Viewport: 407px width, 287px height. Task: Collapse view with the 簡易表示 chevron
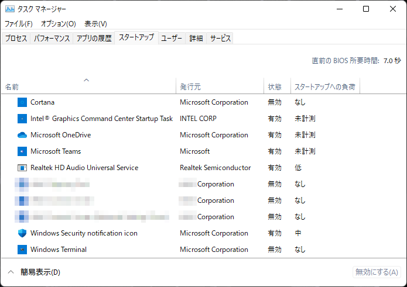(11, 272)
